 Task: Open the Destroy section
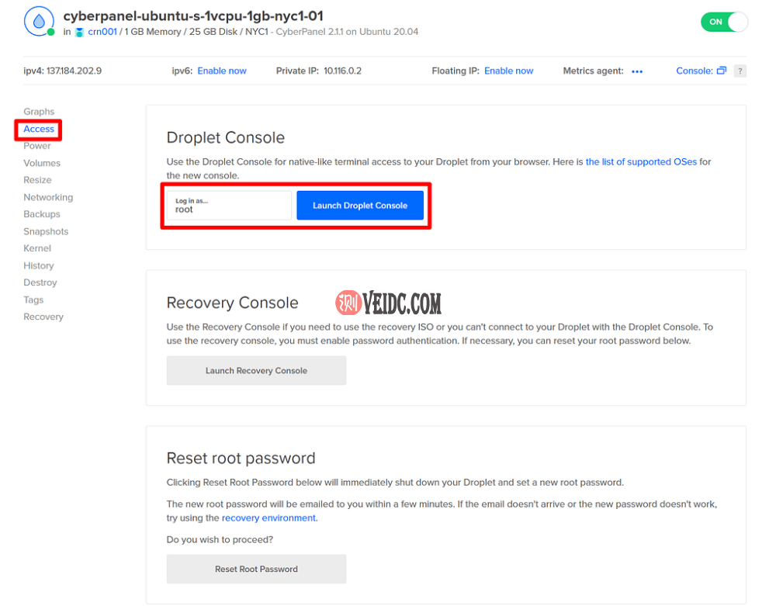[40, 282]
